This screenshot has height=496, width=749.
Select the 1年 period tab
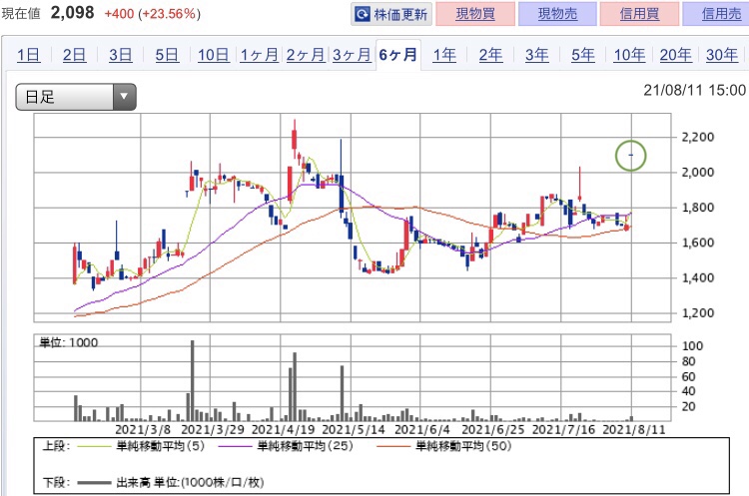(x=444, y=55)
